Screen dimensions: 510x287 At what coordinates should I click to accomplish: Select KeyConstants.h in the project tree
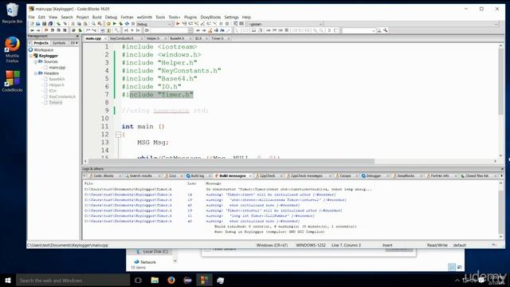click(x=62, y=96)
